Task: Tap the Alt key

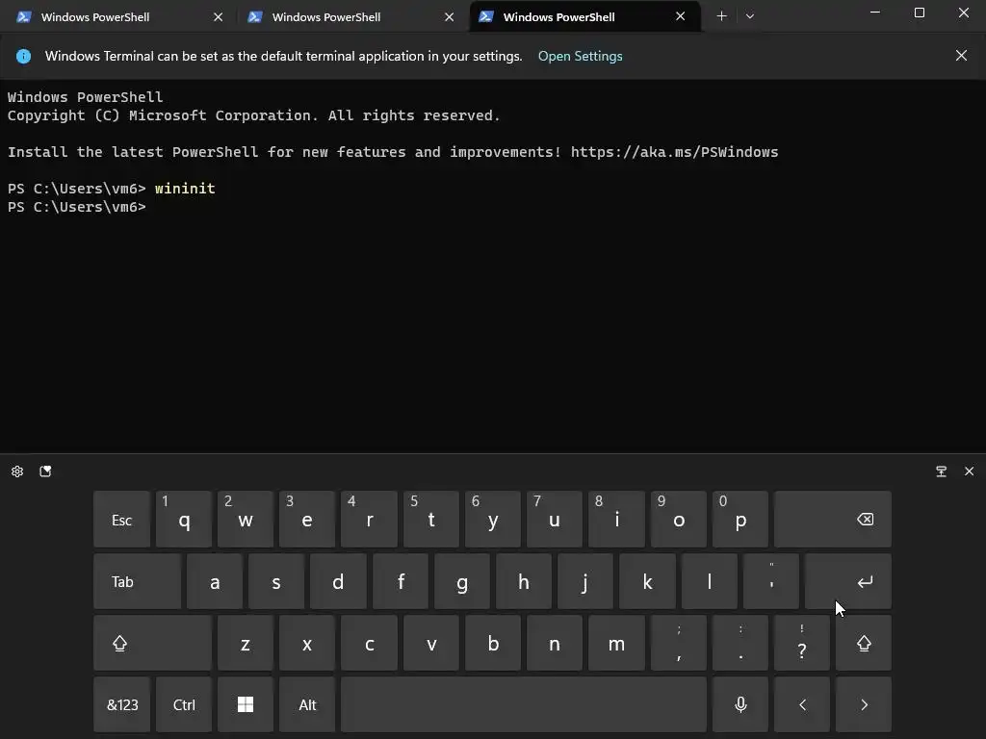Action: (x=307, y=704)
